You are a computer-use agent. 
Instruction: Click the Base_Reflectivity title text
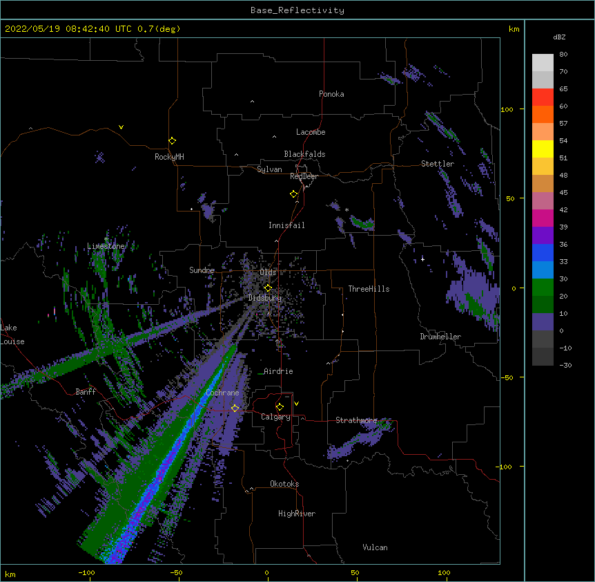pos(297,10)
